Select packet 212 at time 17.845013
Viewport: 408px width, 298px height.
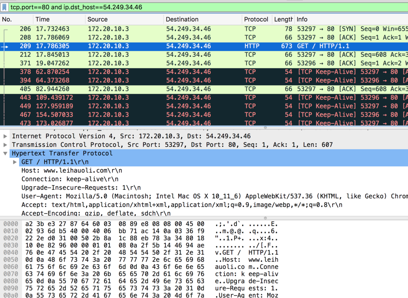point(204,55)
